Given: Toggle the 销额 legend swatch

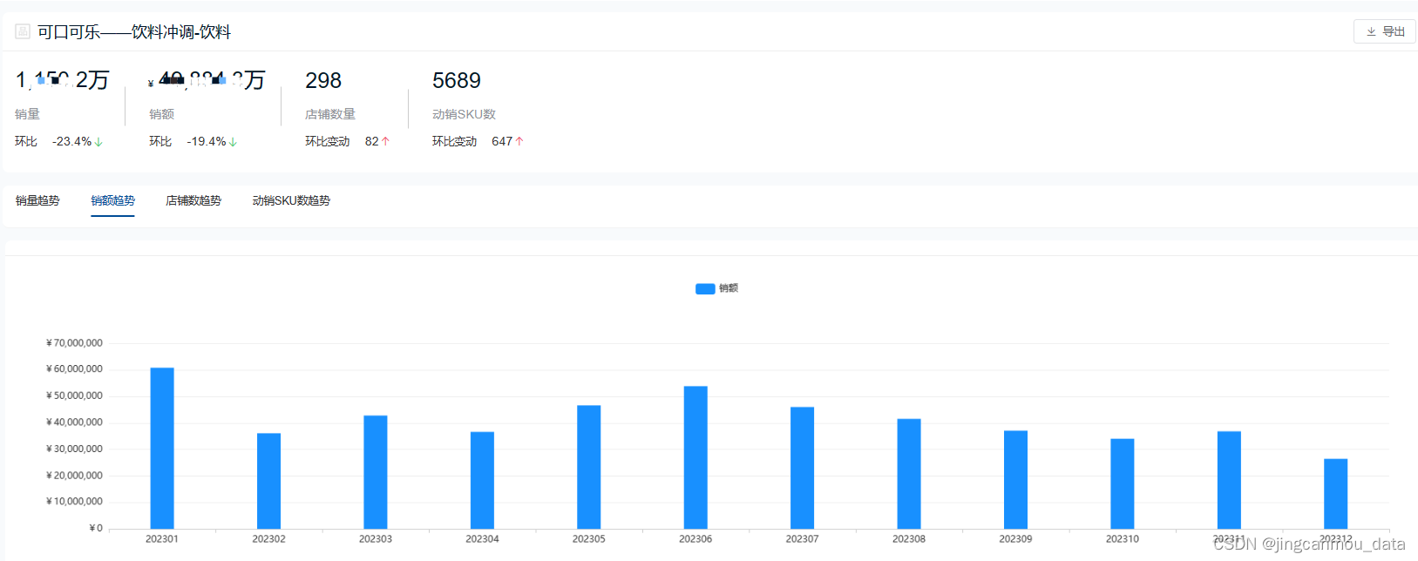Looking at the screenshot, I should point(705,288).
